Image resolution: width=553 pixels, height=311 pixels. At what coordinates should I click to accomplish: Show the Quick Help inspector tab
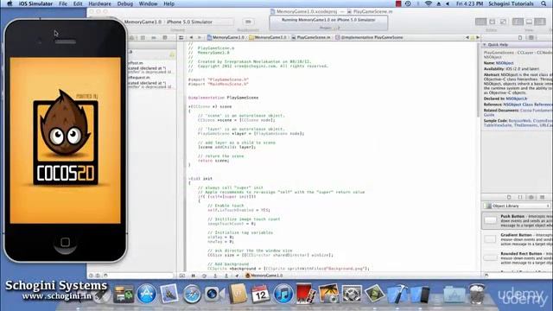pos(531,37)
